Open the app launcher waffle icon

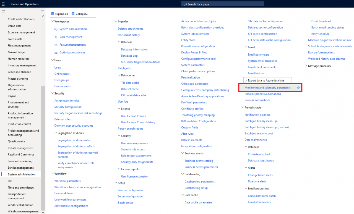pos(4,4)
